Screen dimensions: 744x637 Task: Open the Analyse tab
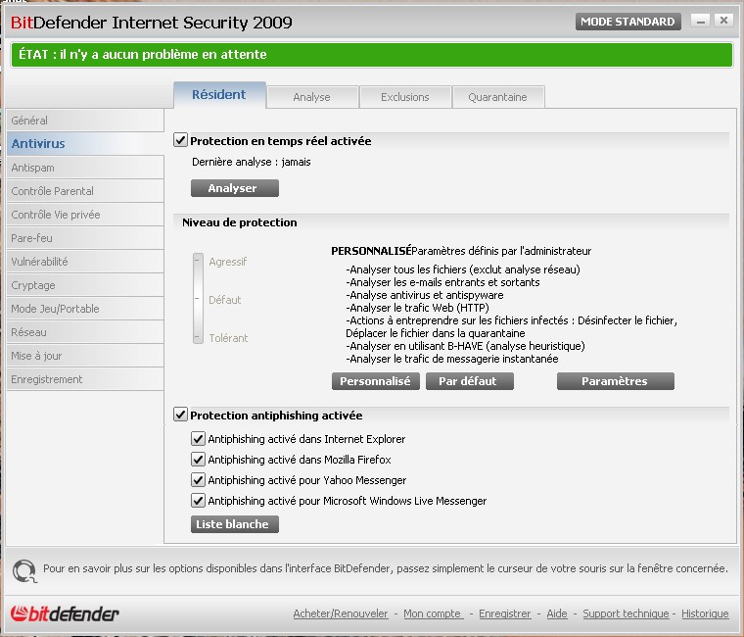311,97
